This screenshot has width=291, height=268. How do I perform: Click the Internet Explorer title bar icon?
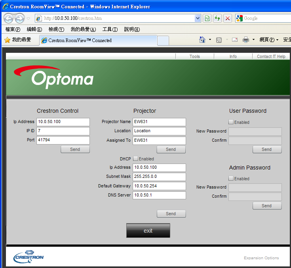(6, 6)
